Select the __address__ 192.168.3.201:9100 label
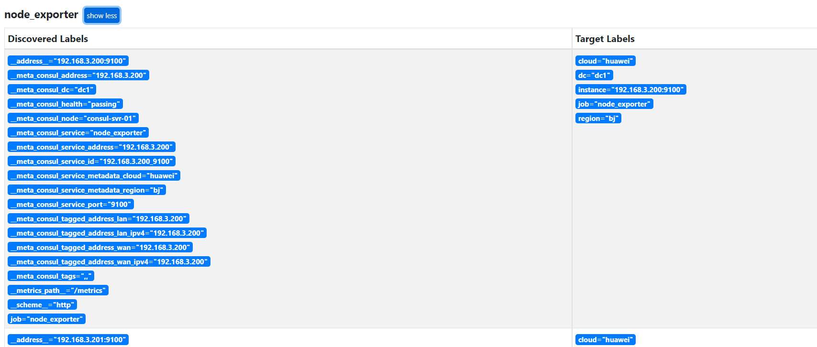This screenshot has width=817, height=347. [68, 340]
